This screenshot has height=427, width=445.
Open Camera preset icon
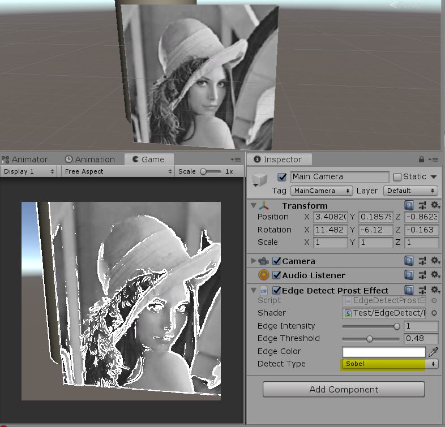(x=422, y=261)
